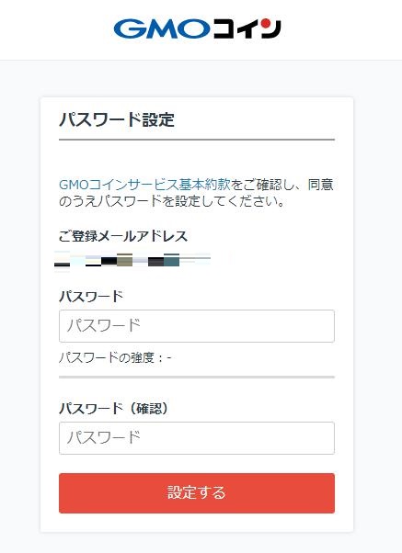This screenshot has width=402, height=553.
Task: Open the GMOコインサービス基本約款 link
Action: pos(144,185)
